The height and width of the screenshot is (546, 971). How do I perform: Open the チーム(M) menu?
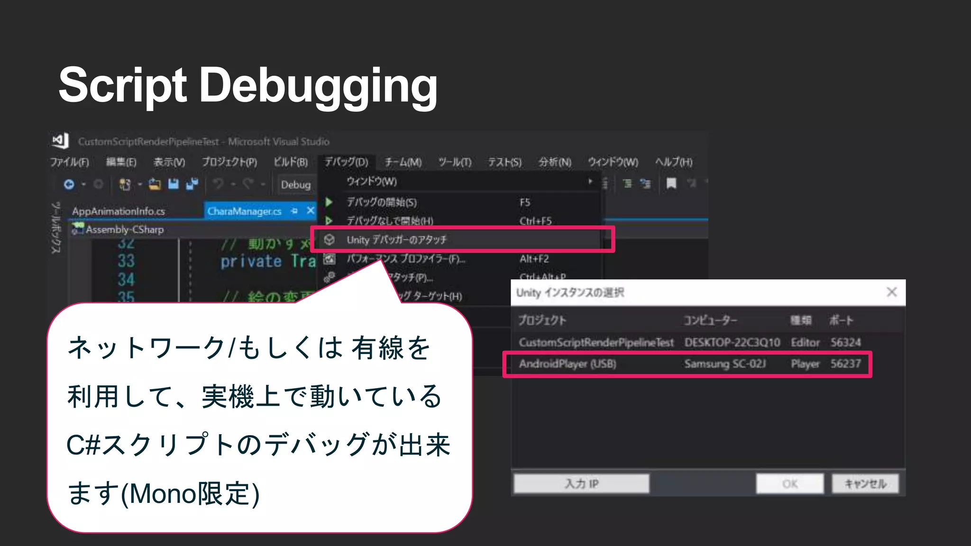403,162
